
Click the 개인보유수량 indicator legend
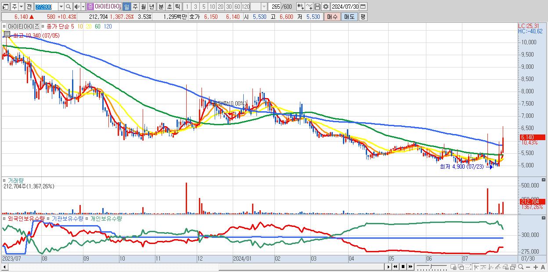[x=106, y=218]
